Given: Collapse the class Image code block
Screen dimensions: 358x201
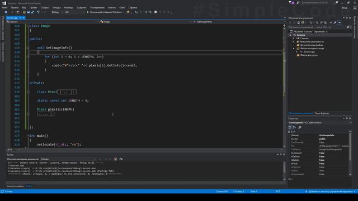Looking at the screenshot, I should coord(28,26).
